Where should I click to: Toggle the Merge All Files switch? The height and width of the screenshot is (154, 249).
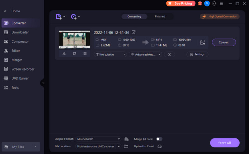(x=159, y=139)
